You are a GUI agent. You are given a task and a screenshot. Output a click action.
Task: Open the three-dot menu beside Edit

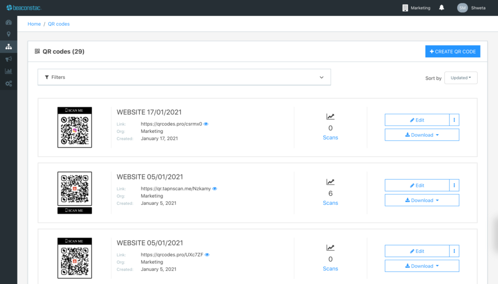tap(454, 120)
